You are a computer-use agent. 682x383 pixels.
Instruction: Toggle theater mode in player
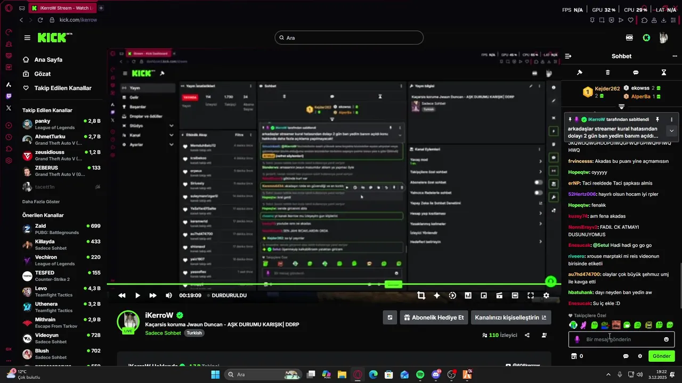[515, 295]
